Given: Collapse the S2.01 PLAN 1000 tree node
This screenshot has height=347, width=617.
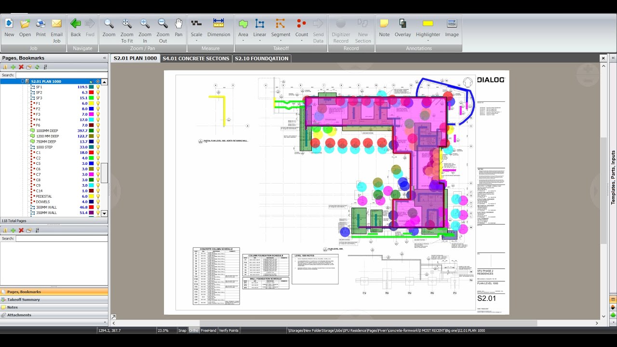Looking at the screenshot, I should [x=22, y=81].
